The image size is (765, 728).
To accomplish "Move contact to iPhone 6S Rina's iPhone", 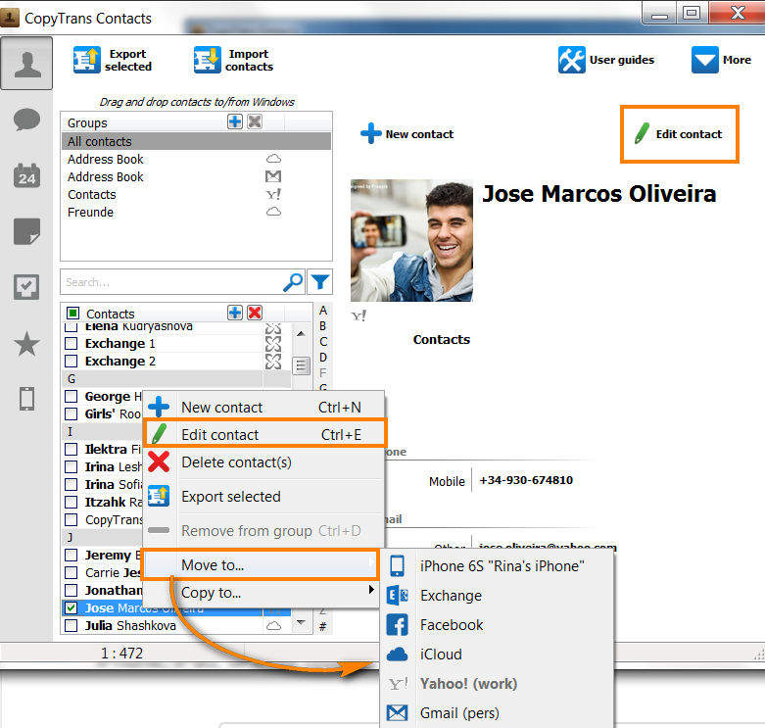I will (497, 566).
